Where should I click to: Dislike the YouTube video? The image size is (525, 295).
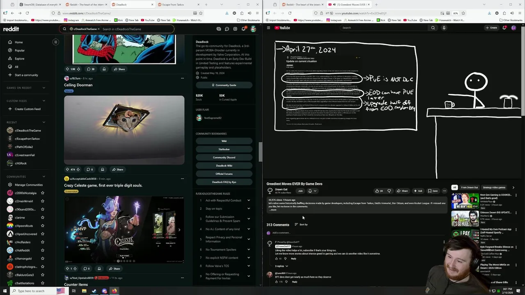click(x=389, y=191)
